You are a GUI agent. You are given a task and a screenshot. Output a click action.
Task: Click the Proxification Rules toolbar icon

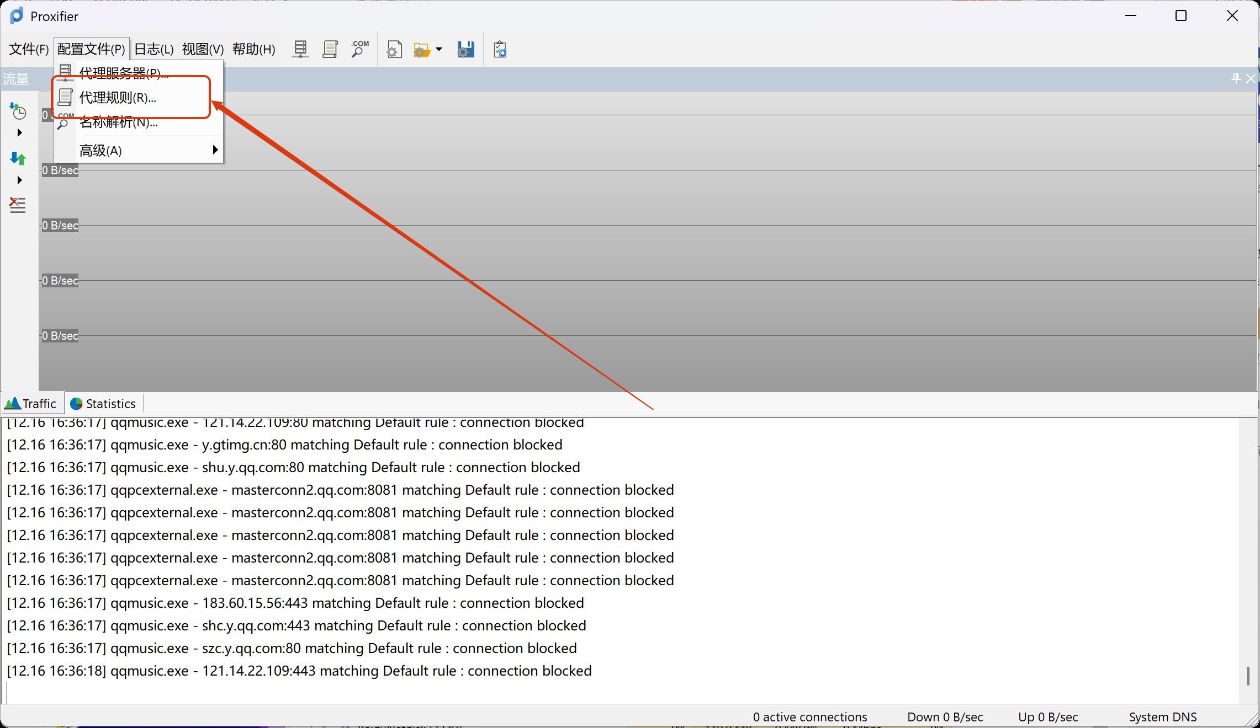(330, 50)
